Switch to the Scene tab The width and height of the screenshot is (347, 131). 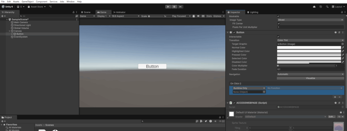[86, 12]
